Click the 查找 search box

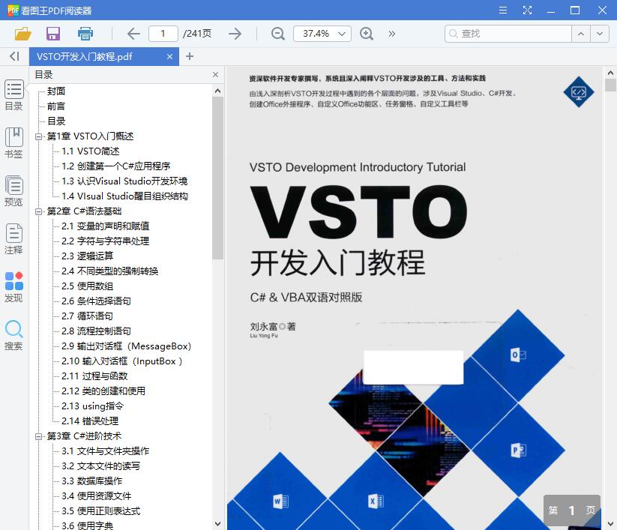click(x=508, y=34)
